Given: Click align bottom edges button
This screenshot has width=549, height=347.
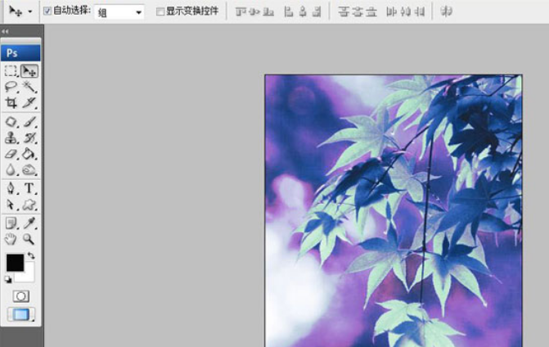Looking at the screenshot, I should point(268,12).
